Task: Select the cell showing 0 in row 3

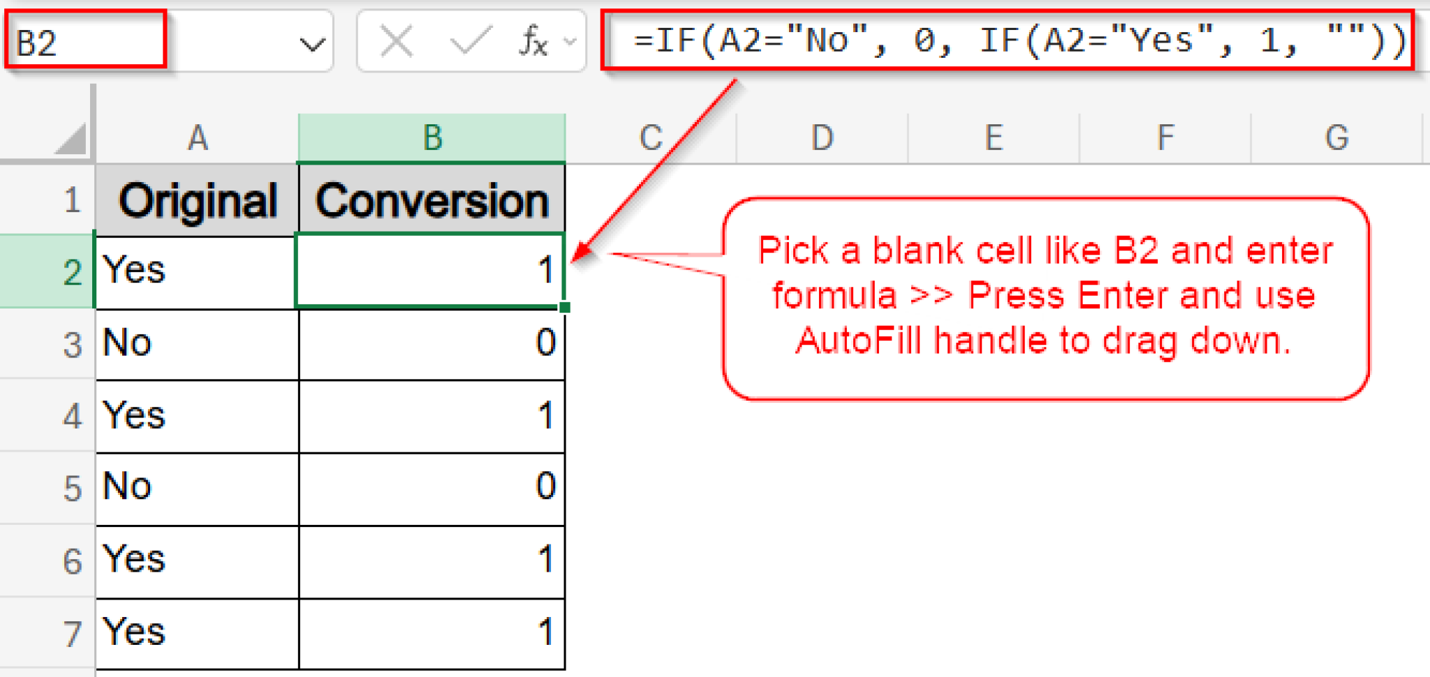Action: pos(432,343)
